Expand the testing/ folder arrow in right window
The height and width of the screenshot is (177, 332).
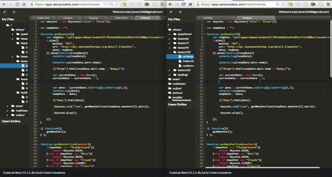[x=170, y=75]
